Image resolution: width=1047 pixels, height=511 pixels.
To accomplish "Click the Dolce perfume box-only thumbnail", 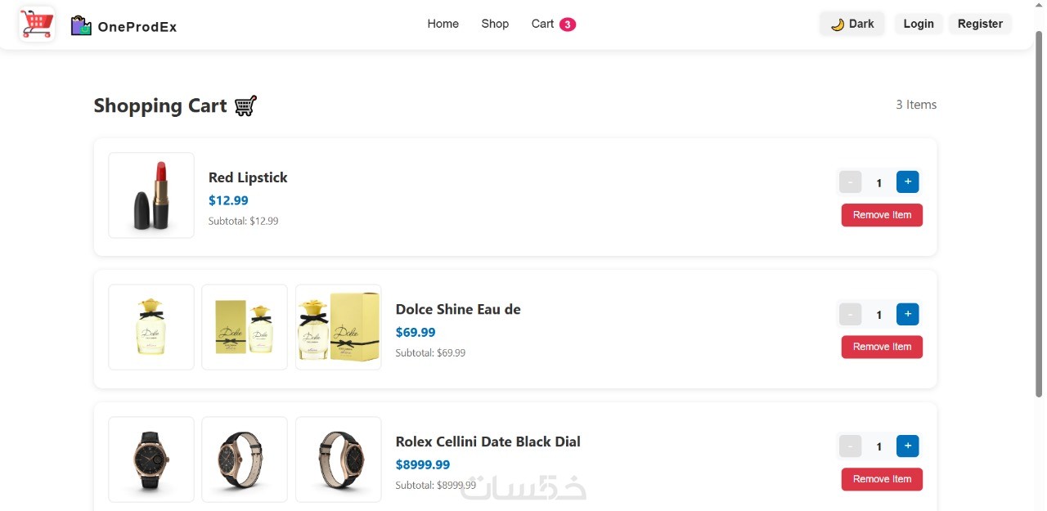I will [x=245, y=327].
